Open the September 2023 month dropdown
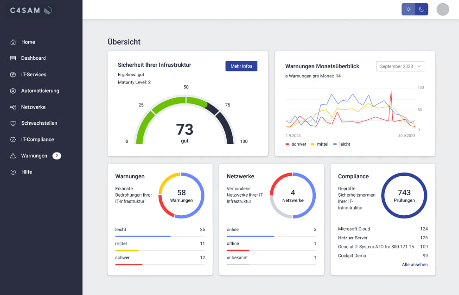The width and height of the screenshot is (459, 295). click(400, 66)
